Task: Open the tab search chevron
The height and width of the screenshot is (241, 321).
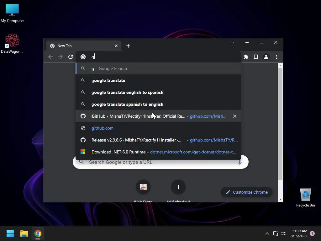Action: (233, 42)
